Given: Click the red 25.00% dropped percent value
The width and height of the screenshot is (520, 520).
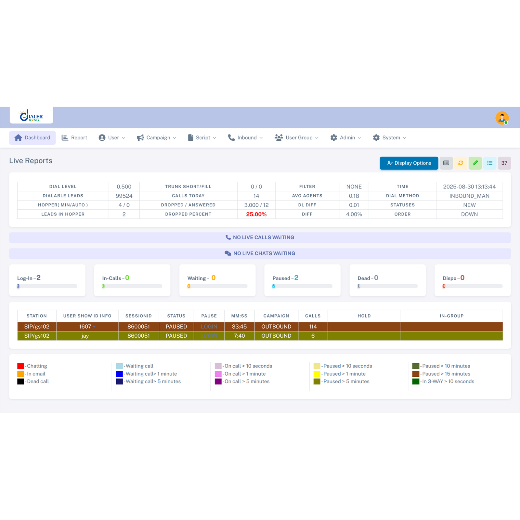Looking at the screenshot, I should (256, 214).
